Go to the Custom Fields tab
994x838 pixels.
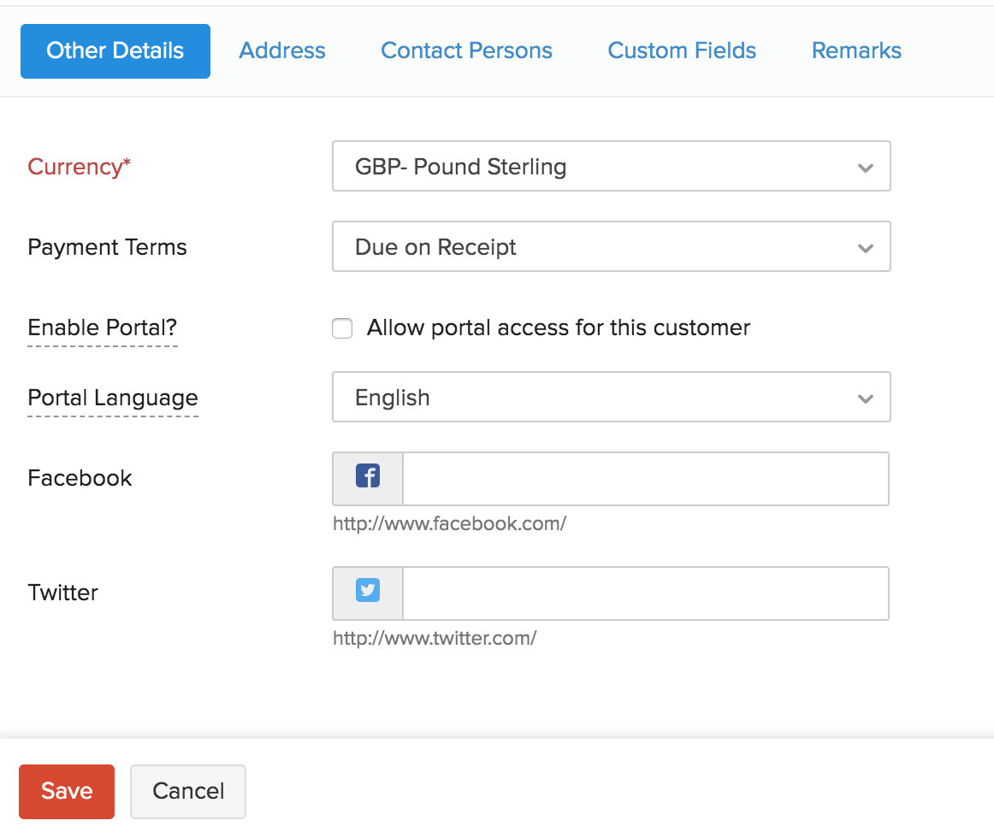[682, 51]
